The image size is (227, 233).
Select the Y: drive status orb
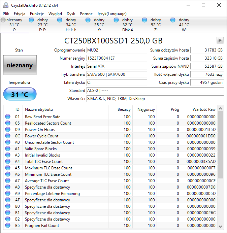88,20
